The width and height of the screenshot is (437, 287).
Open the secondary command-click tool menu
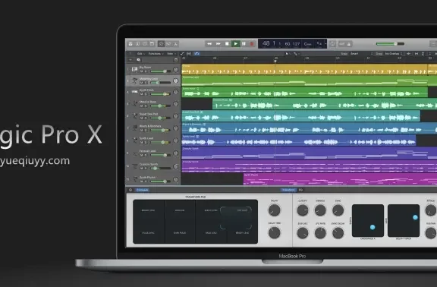[x=296, y=54]
